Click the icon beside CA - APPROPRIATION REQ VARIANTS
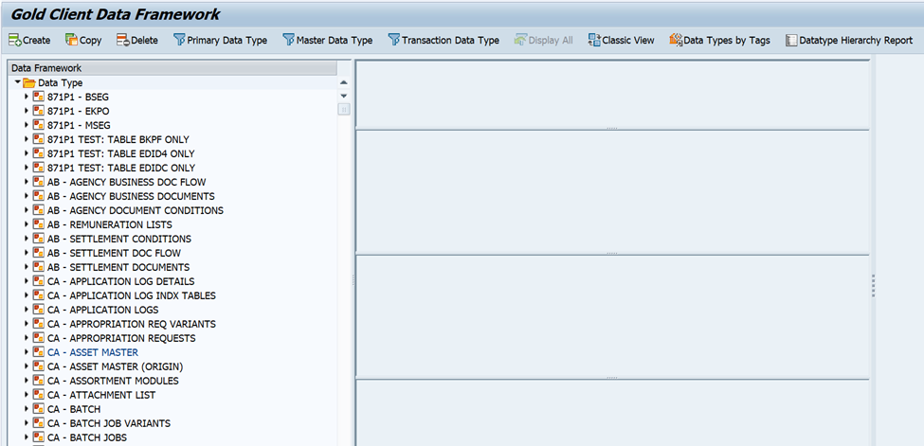Viewport: 924px width, 446px height. click(x=38, y=324)
